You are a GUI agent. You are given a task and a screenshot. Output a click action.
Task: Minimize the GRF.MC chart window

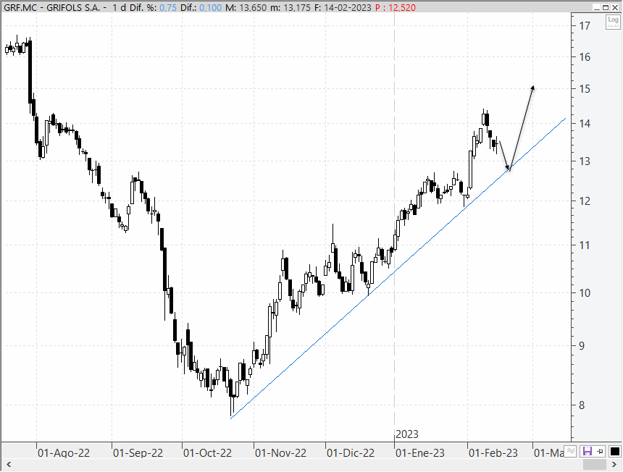(x=597, y=7)
